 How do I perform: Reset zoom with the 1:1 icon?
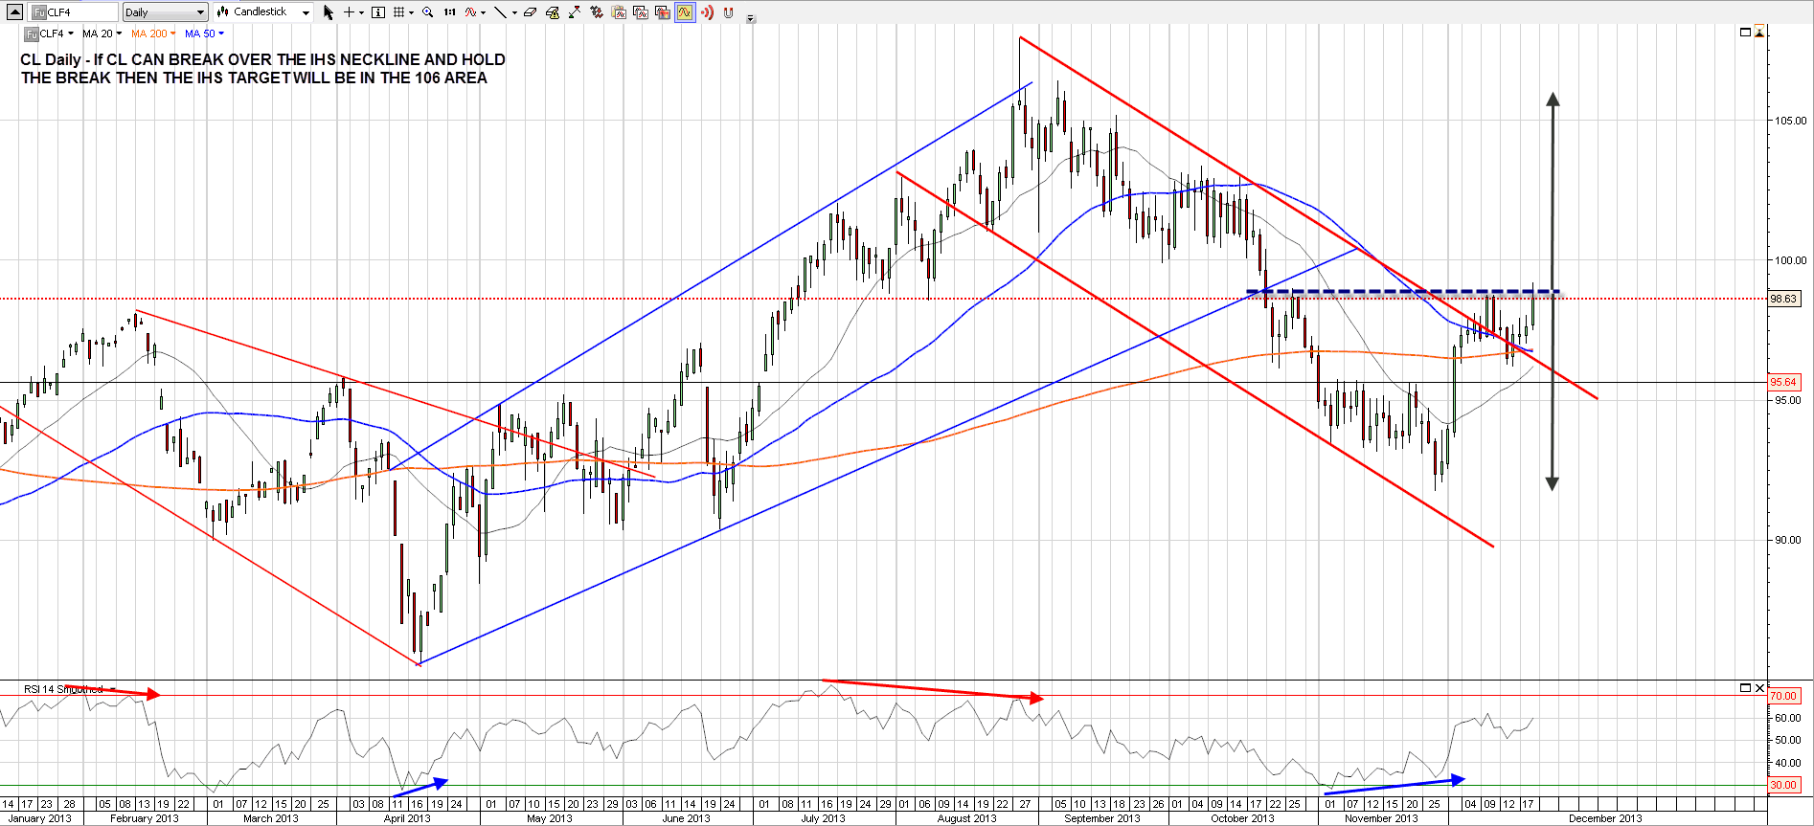tap(449, 12)
